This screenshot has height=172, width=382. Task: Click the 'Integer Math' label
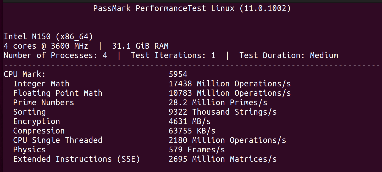tap(41, 84)
